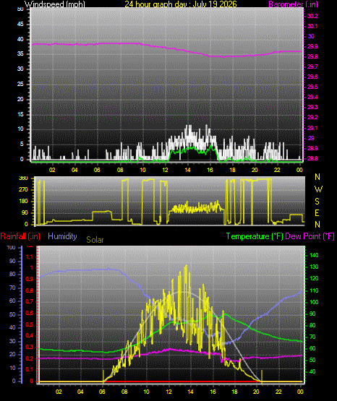Click the 100 humidity scale value

point(12,248)
